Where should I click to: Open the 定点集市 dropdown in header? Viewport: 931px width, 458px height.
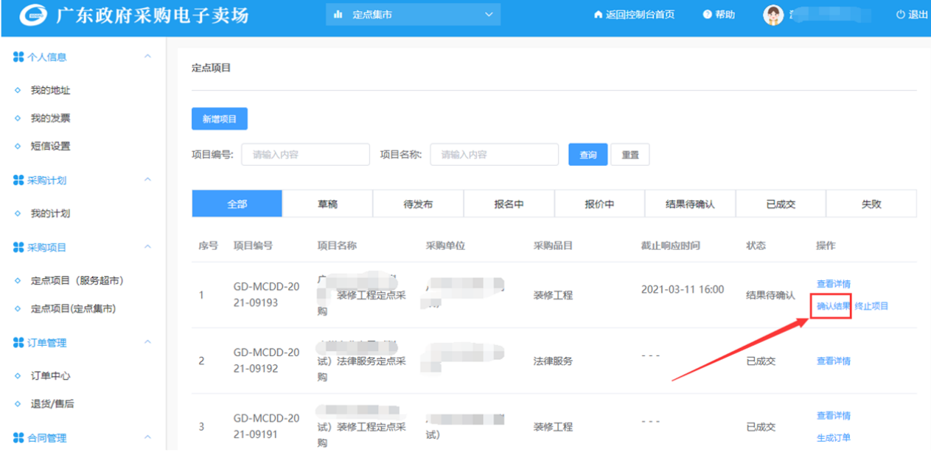412,15
